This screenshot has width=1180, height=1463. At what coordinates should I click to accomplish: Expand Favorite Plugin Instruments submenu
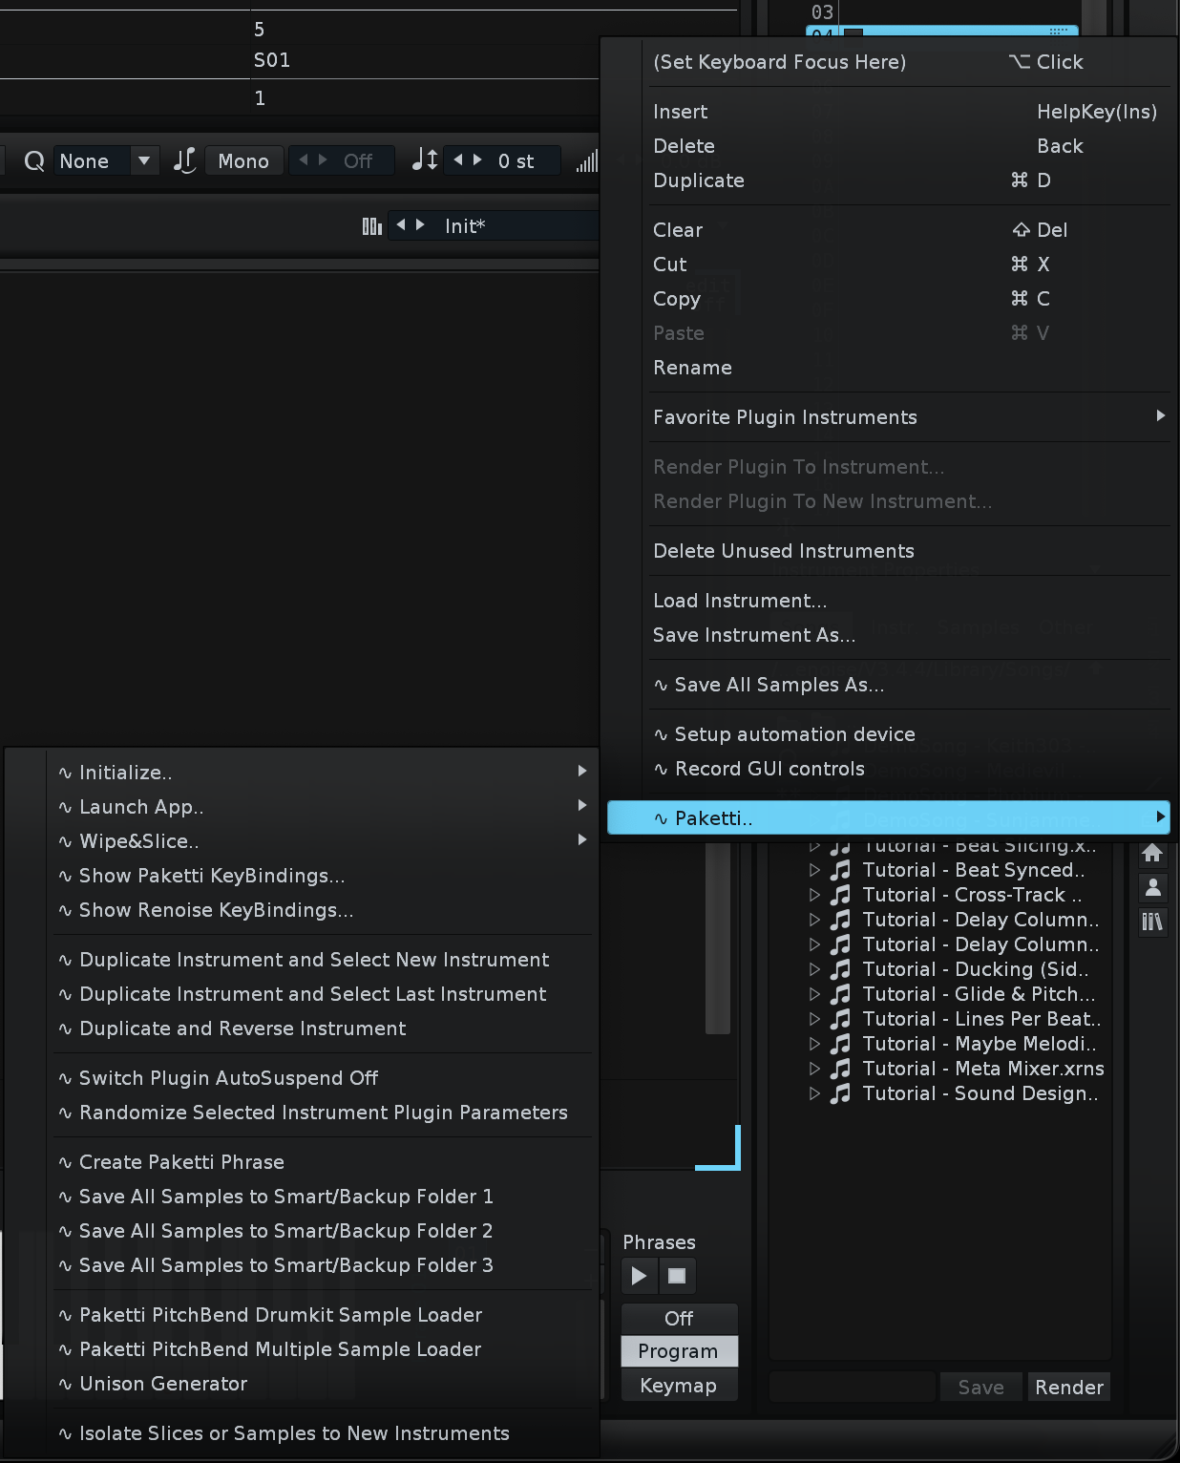[907, 417]
